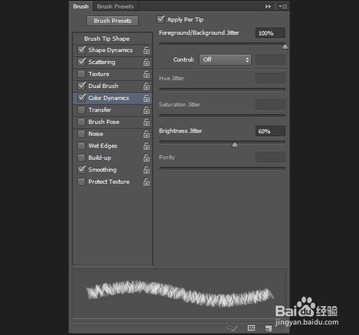Open Texture settings
This screenshot has width=359, height=335.
[x=99, y=74]
